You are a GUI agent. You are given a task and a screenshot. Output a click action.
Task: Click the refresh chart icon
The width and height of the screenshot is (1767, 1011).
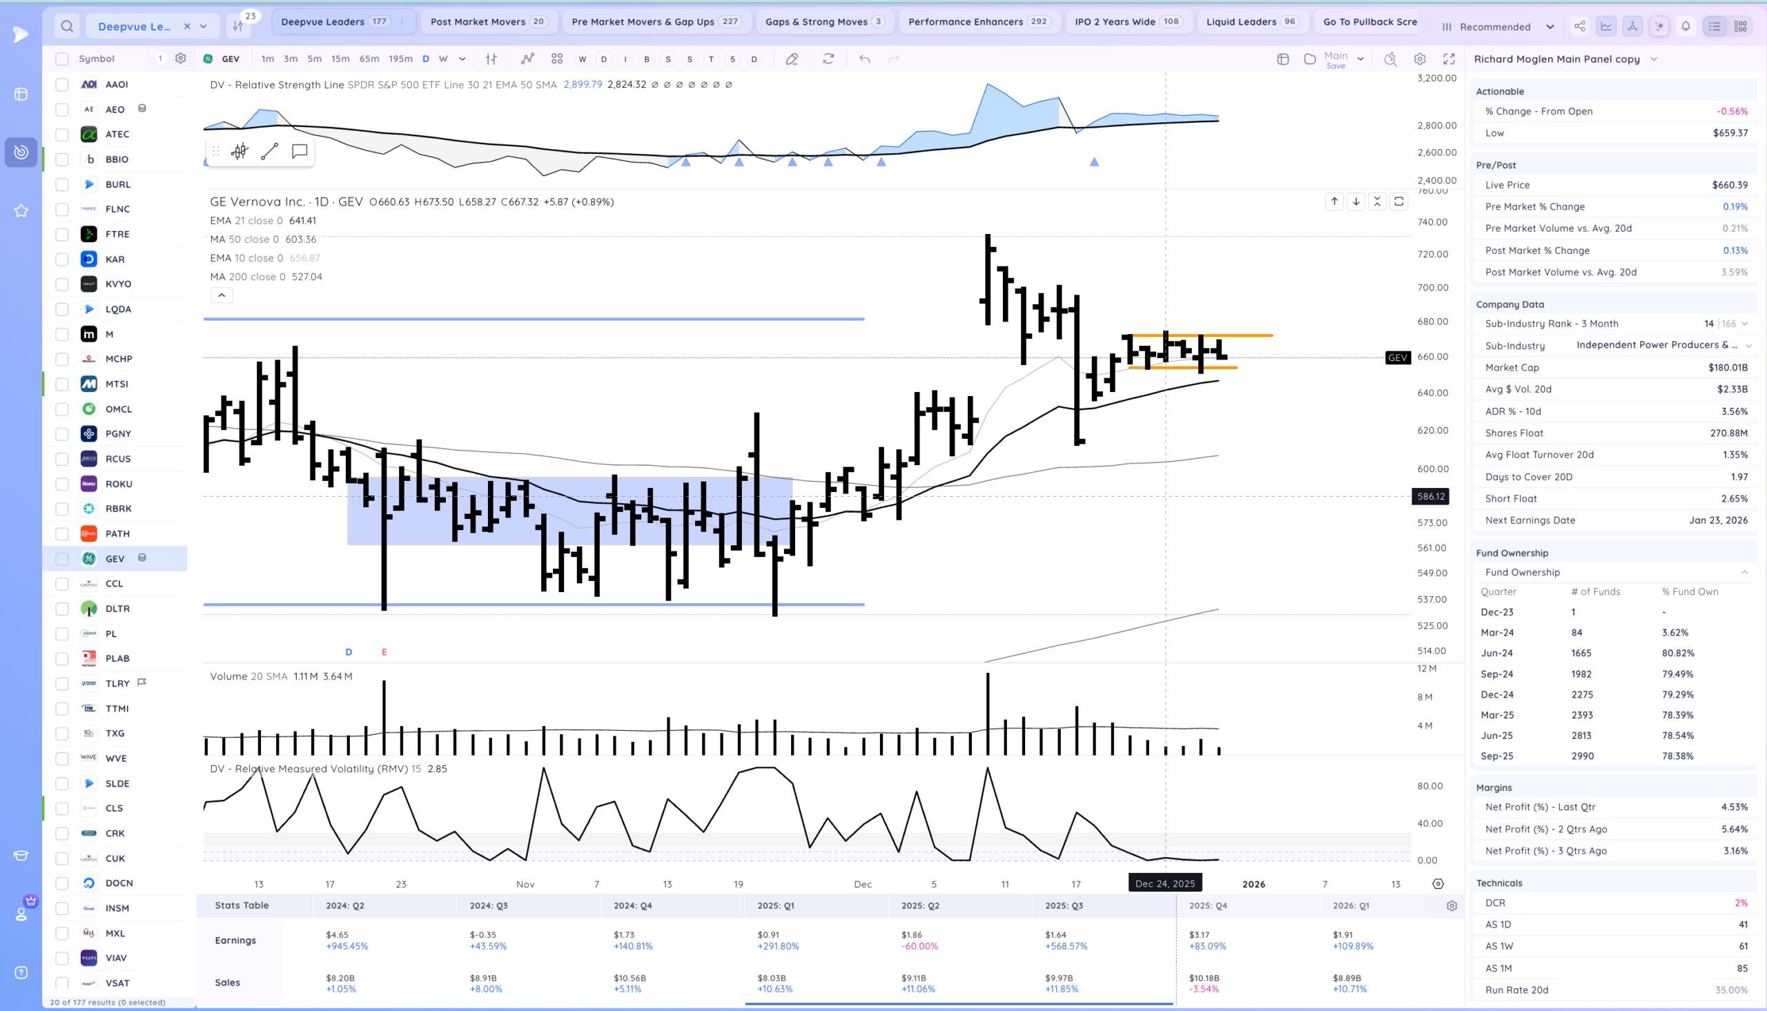828,59
